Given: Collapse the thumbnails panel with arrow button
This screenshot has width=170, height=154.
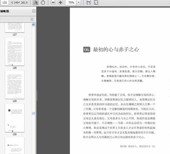Looking at the screenshot, I should [34, 11].
